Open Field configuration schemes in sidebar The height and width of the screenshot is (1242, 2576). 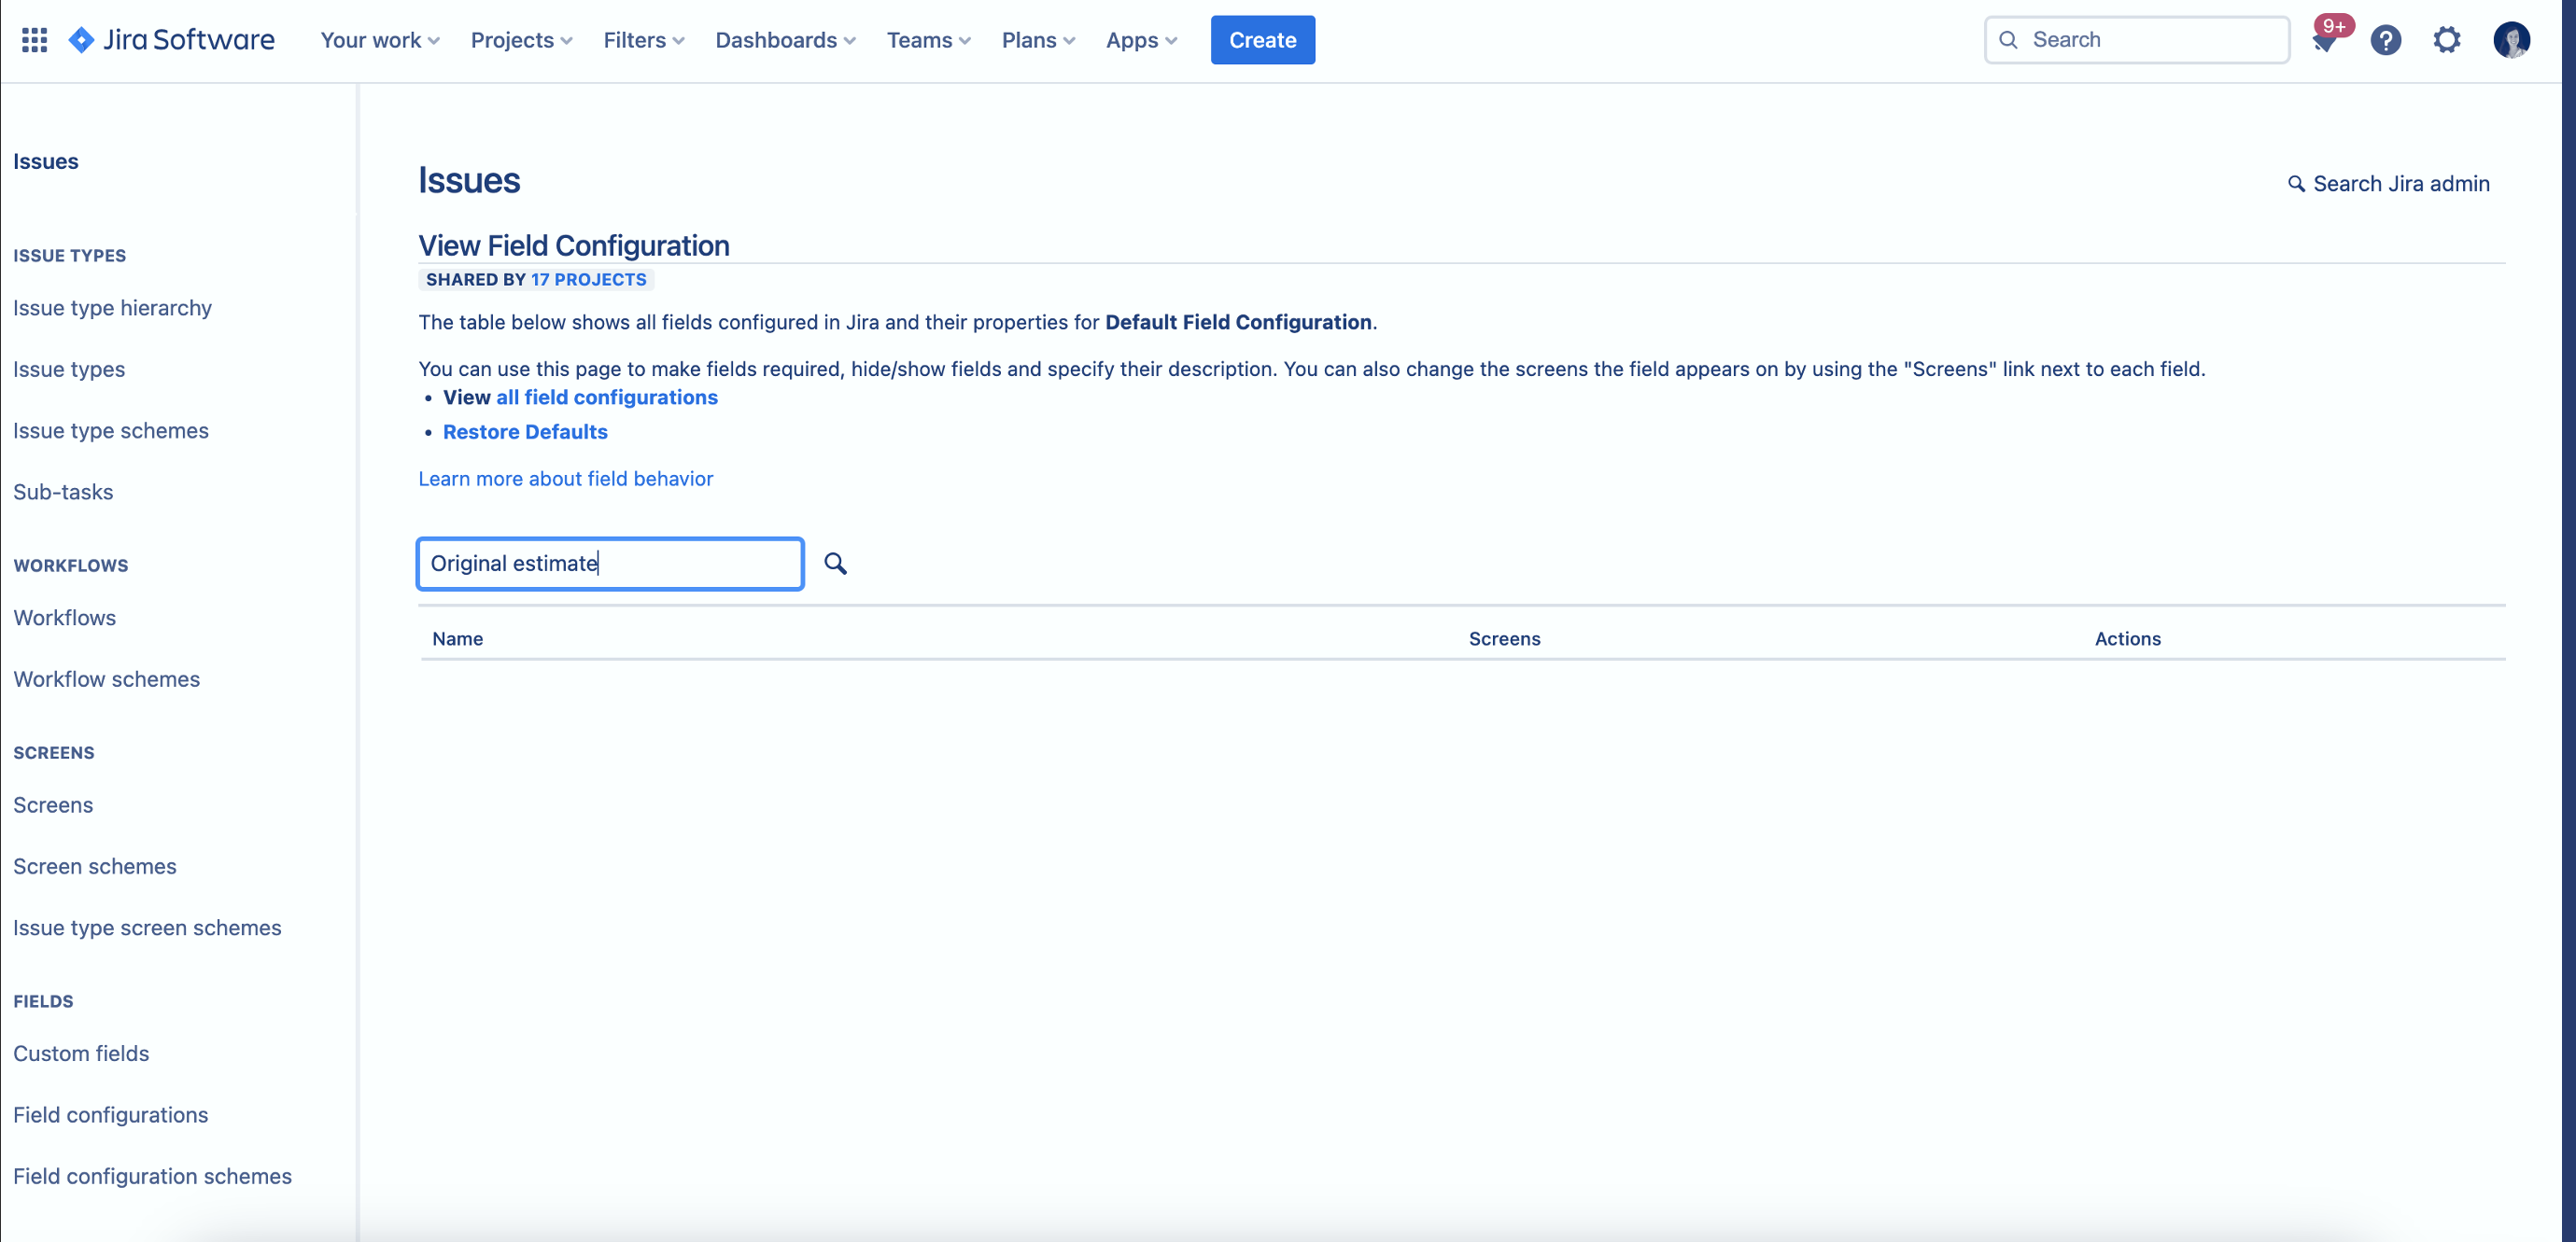pos(152,1177)
